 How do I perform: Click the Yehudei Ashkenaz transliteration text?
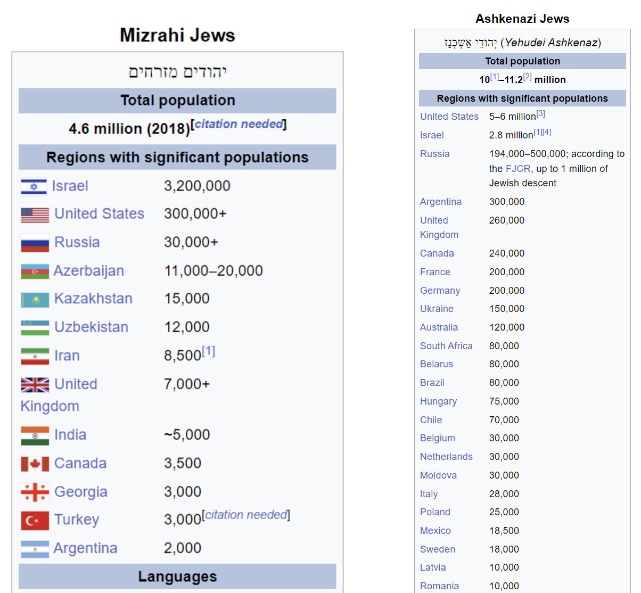click(551, 43)
